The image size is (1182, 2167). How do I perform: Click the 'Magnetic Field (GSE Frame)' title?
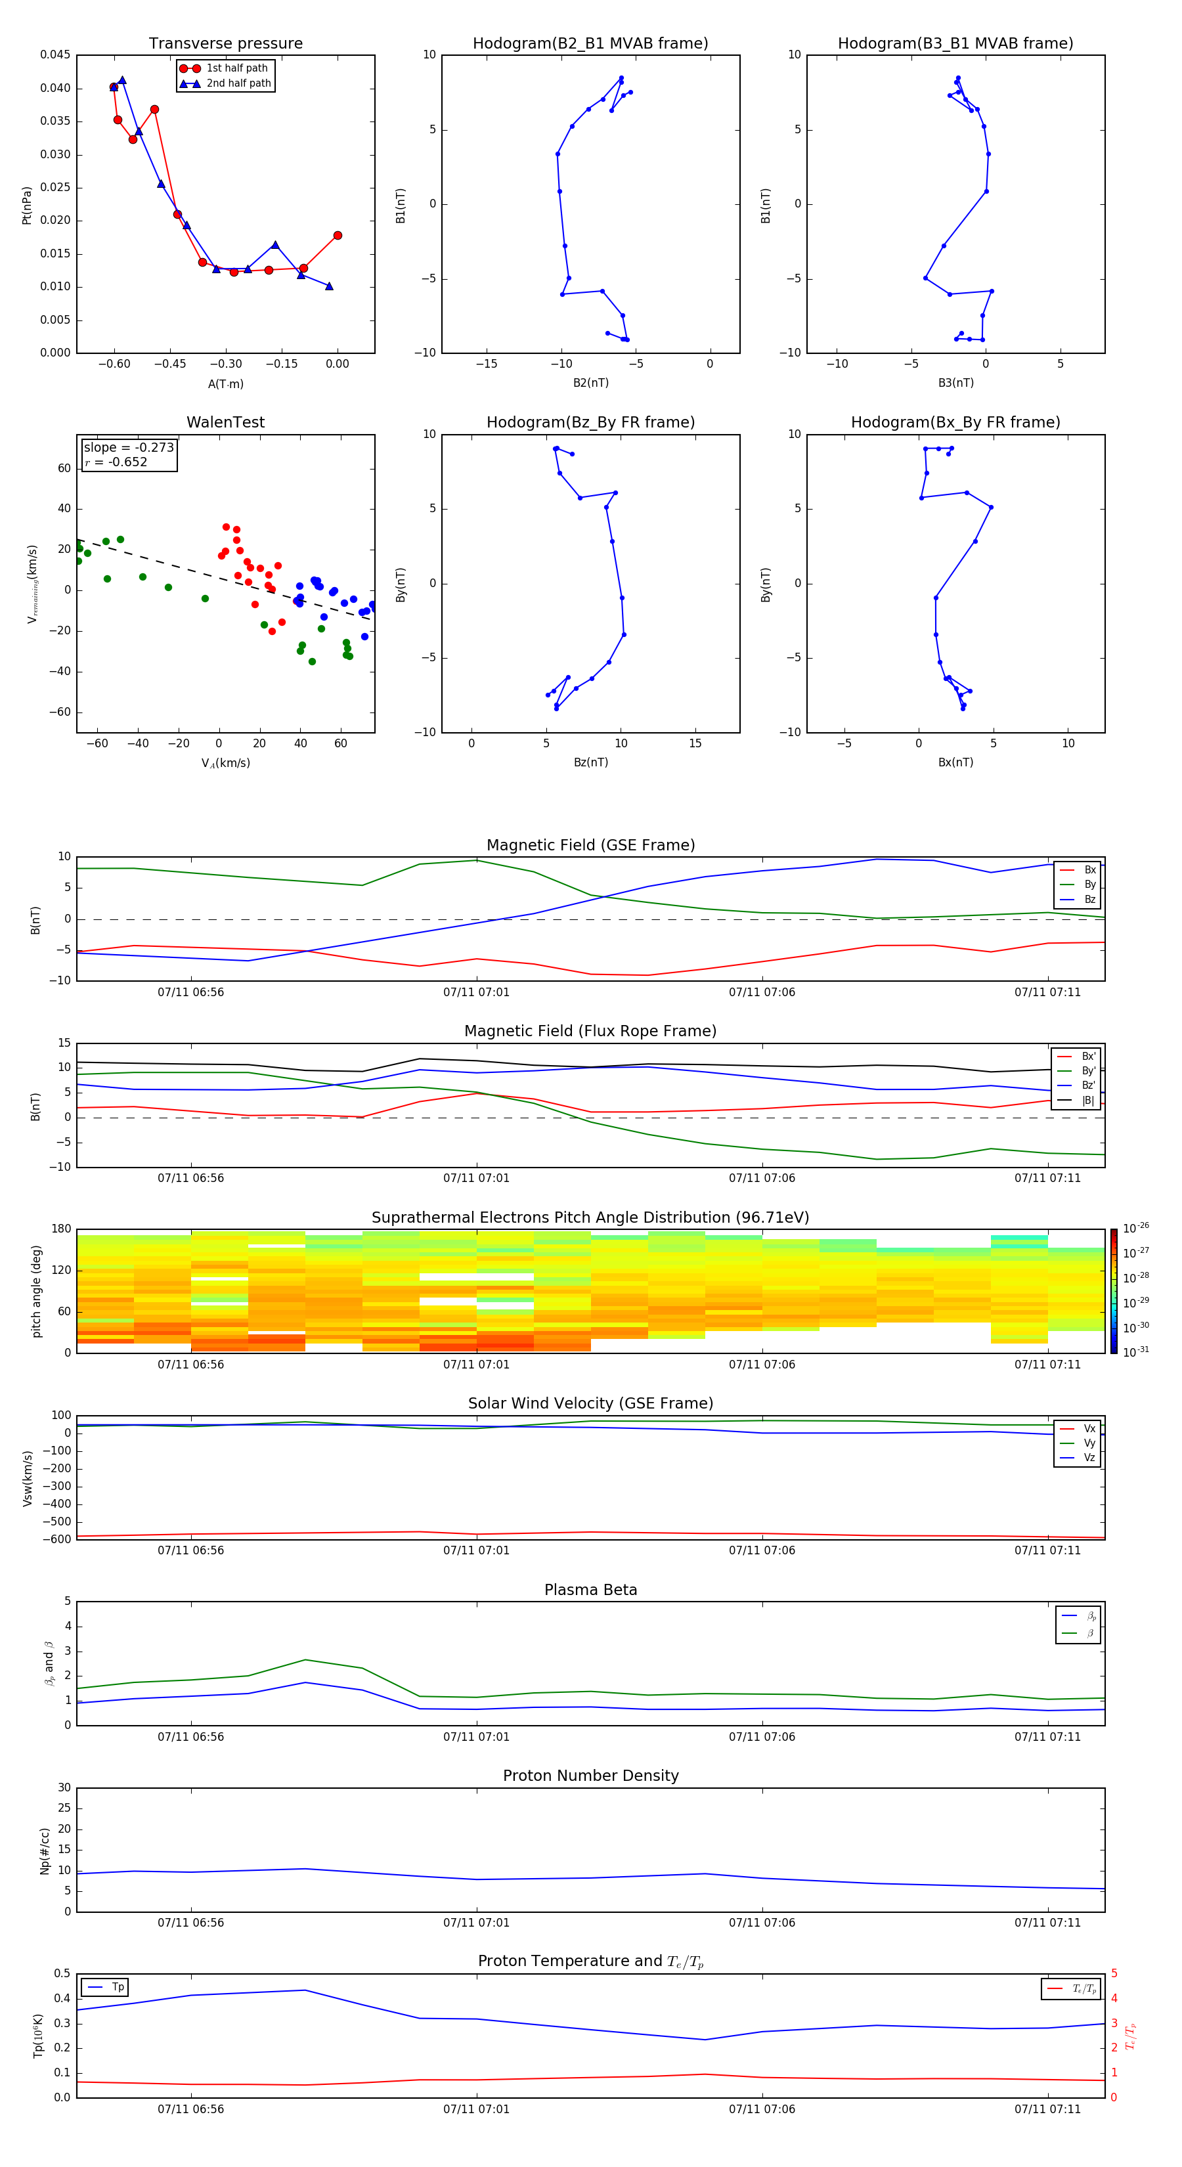(590, 845)
